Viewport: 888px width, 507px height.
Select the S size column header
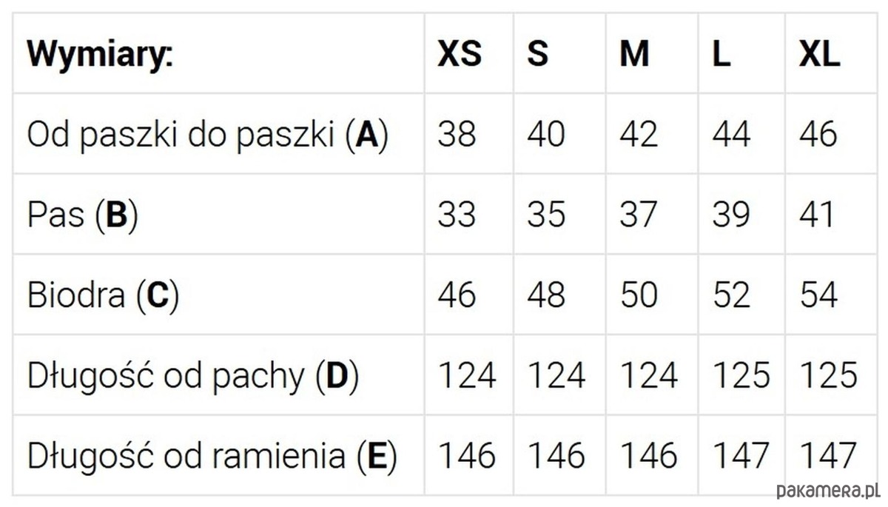(x=538, y=54)
